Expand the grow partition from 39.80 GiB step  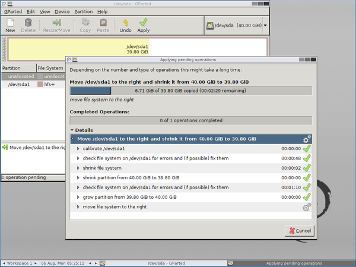78,197
